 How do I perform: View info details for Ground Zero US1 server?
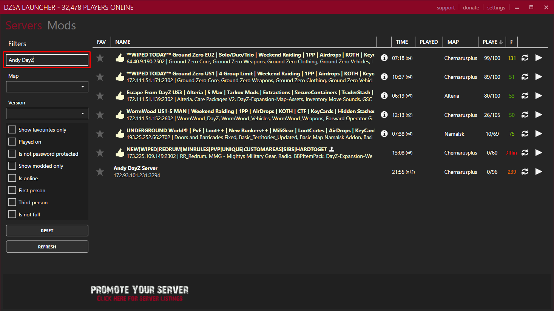point(384,77)
